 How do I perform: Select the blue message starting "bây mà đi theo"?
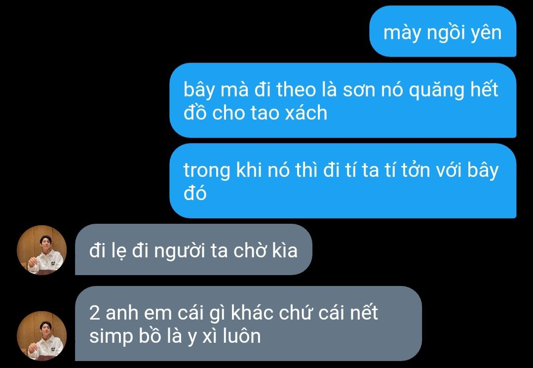[x=343, y=100]
